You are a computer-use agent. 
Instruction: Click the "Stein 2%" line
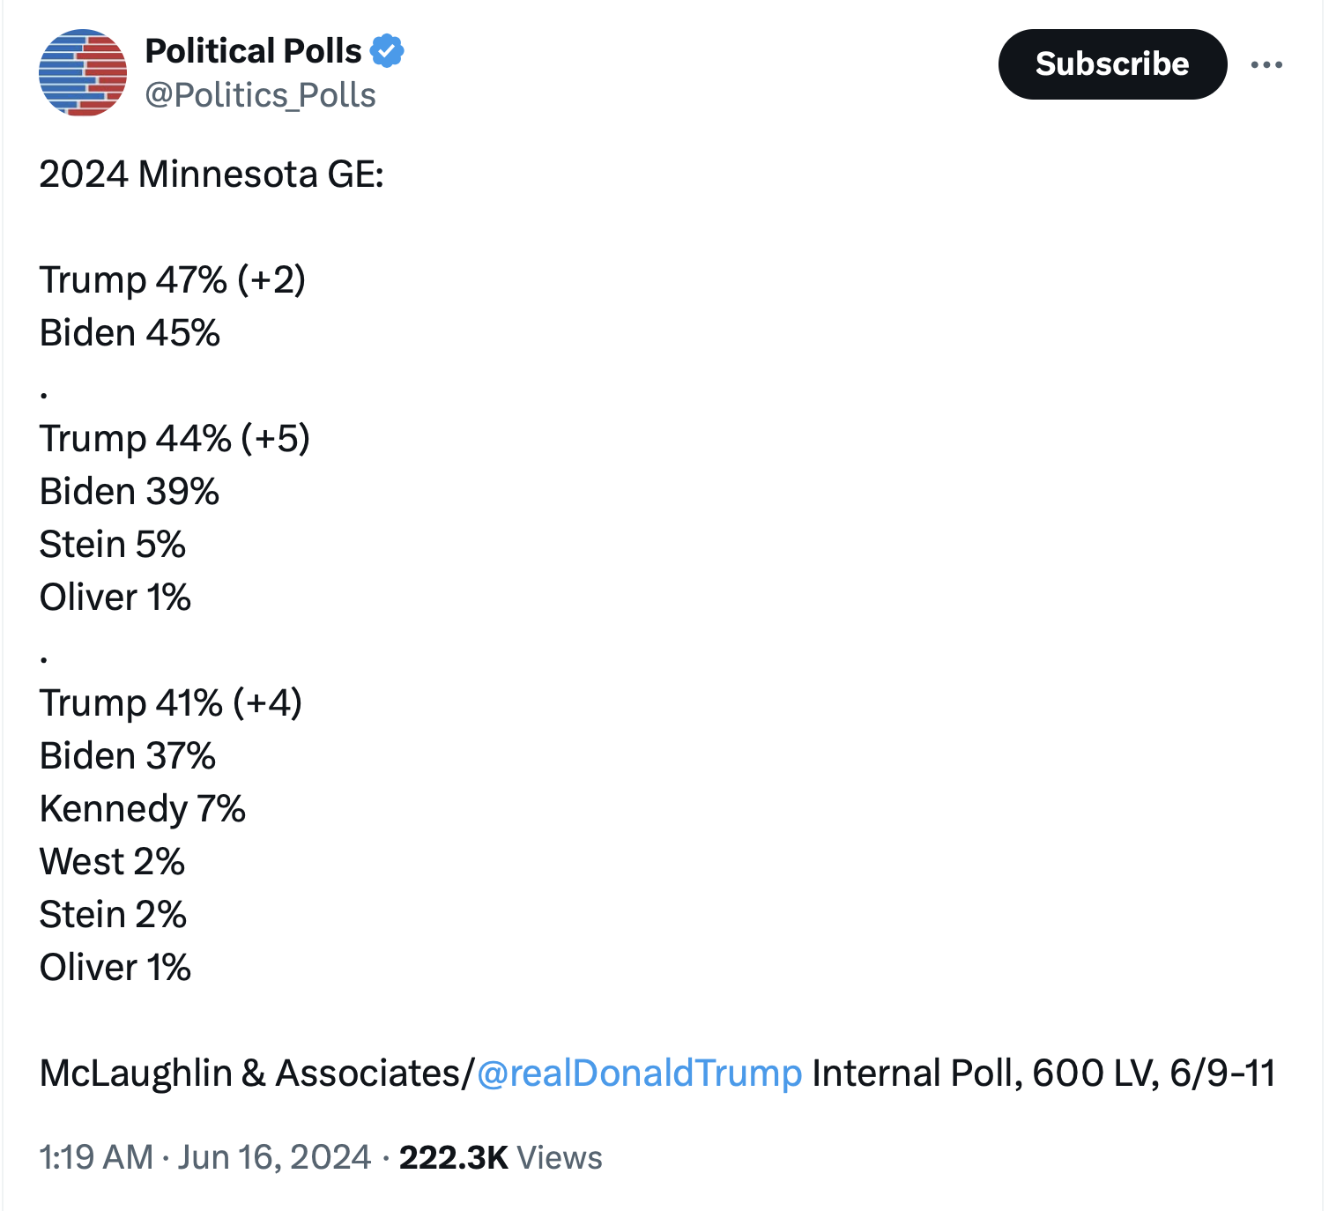coord(113,914)
